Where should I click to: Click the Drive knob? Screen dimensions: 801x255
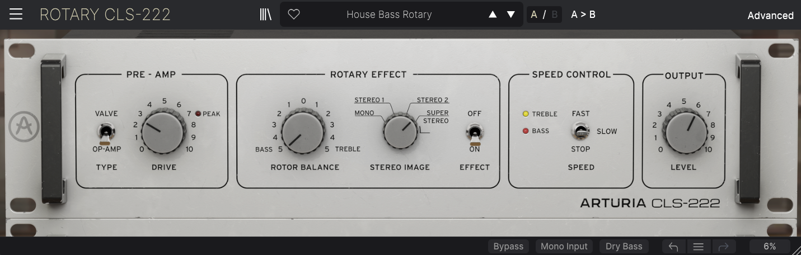[163, 133]
